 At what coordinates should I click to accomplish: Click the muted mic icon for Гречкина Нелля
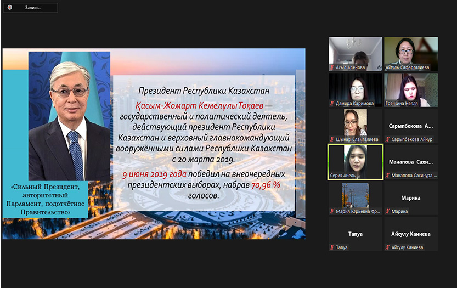click(x=388, y=104)
